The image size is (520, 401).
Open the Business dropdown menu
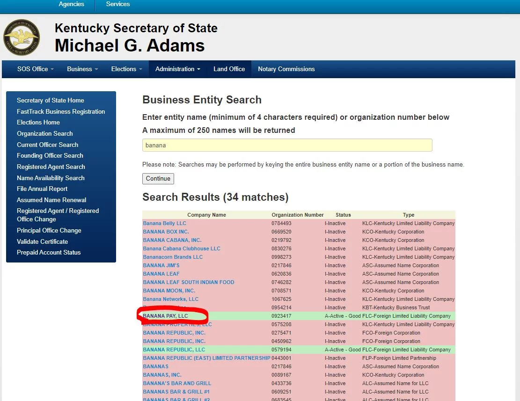pyautogui.click(x=82, y=69)
